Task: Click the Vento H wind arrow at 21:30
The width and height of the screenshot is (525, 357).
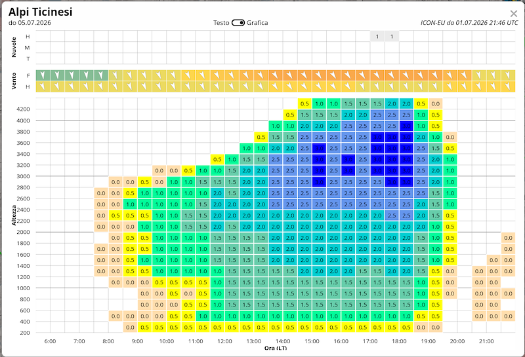Action: click(x=508, y=86)
